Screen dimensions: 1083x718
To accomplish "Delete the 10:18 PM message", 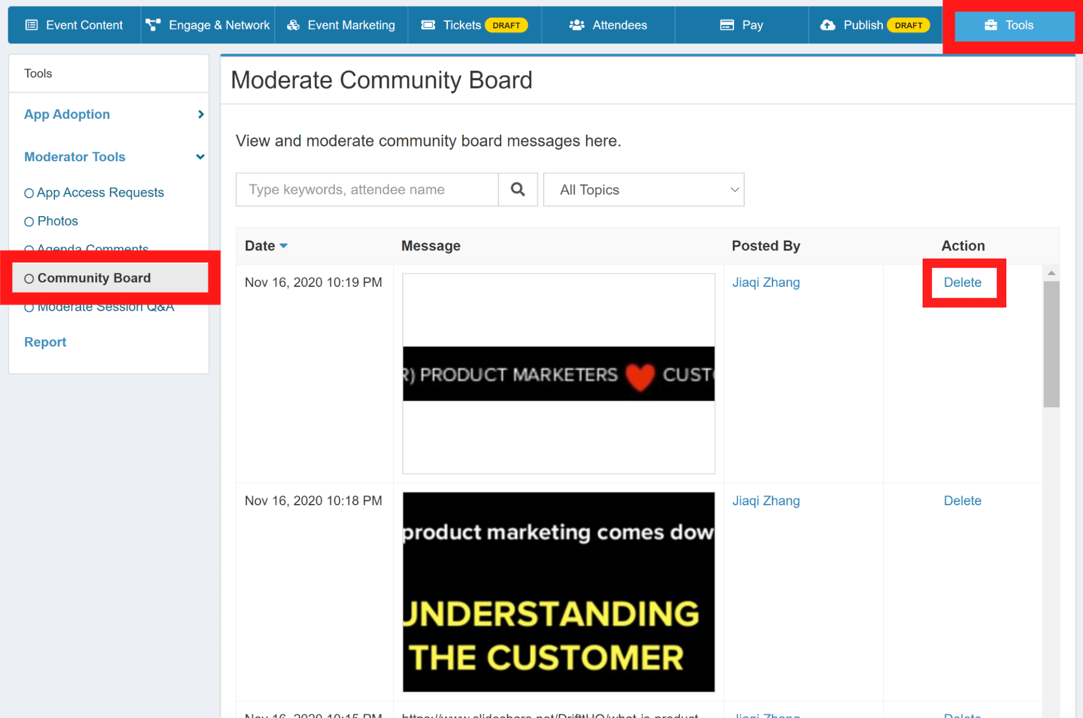I will tap(962, 501).
